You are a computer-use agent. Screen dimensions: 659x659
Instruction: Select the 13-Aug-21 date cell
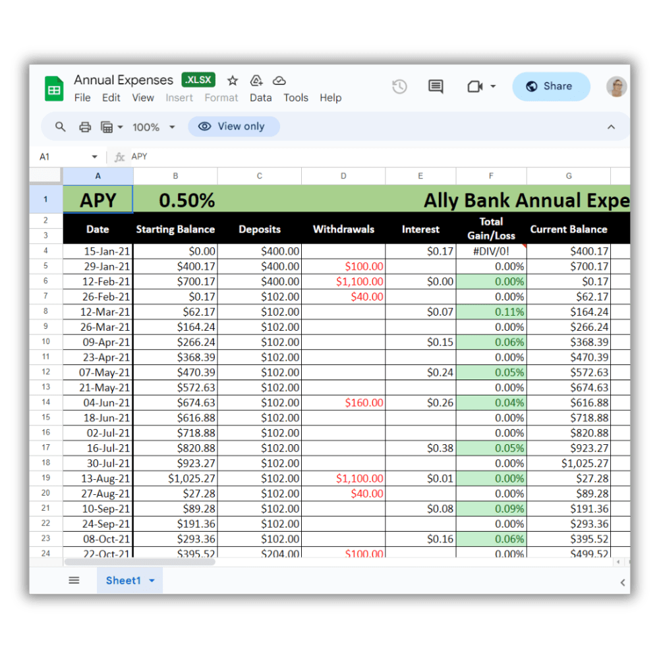pyautogui.click(x=98, y=478)
